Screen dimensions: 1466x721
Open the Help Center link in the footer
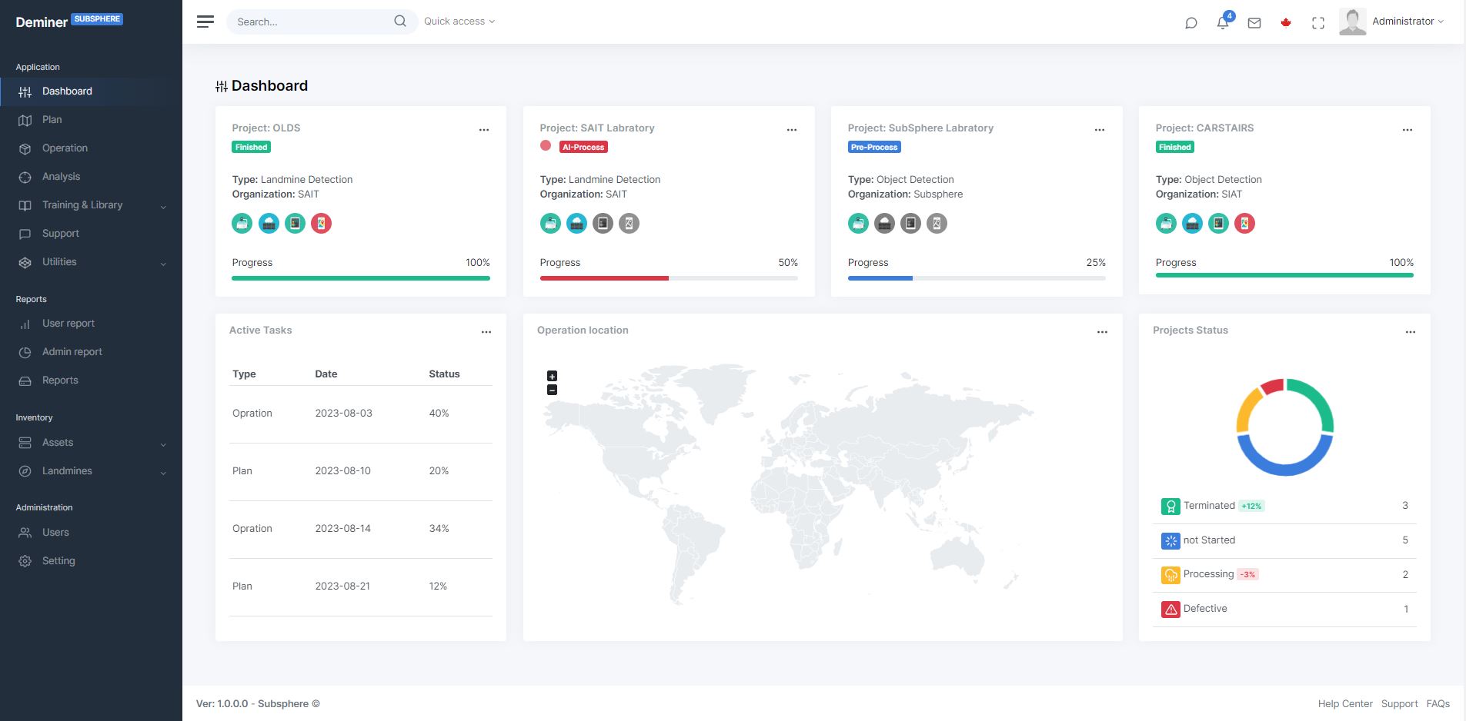[1345, 703]
